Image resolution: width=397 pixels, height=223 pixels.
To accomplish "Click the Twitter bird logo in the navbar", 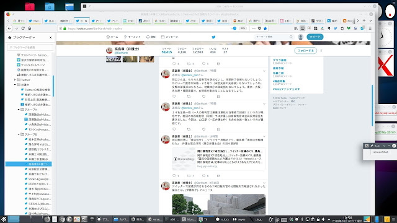I will (x=213, y=37).
